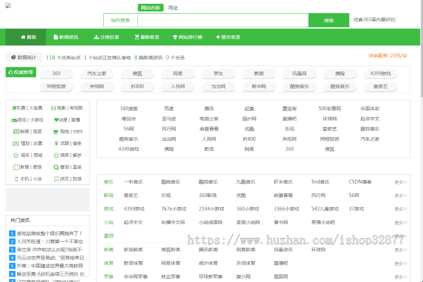423x282 pixels.
Task: Open the 新闻资讯 nav item
Action: tap(66, 37)
